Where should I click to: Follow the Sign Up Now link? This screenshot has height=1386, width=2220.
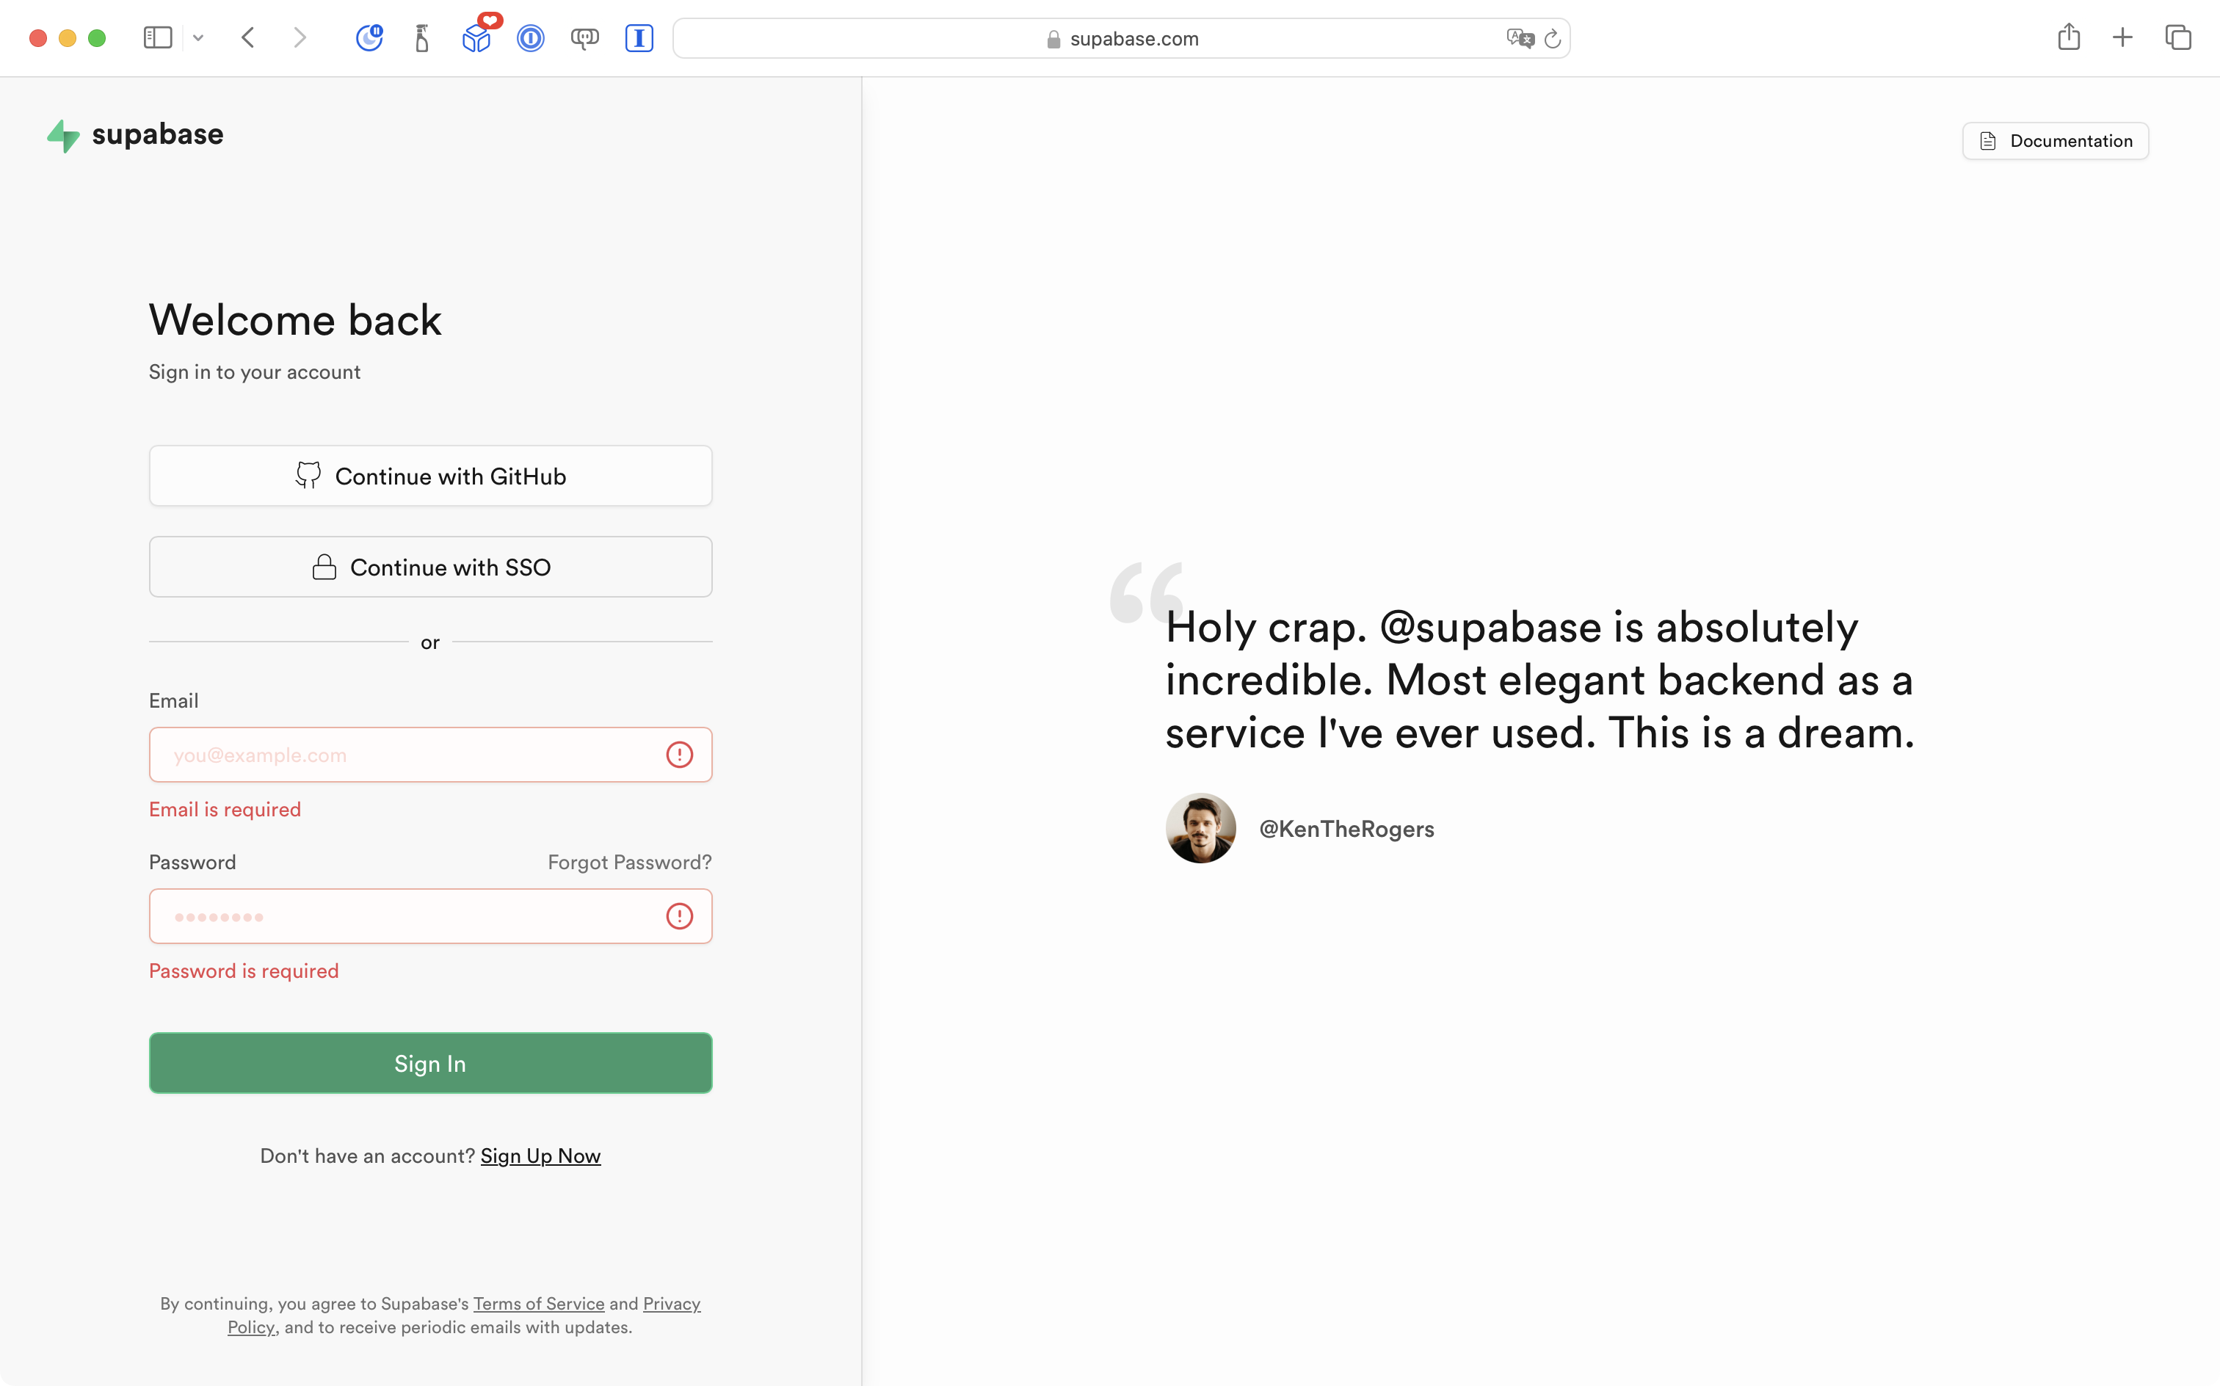click(540, 1156)
